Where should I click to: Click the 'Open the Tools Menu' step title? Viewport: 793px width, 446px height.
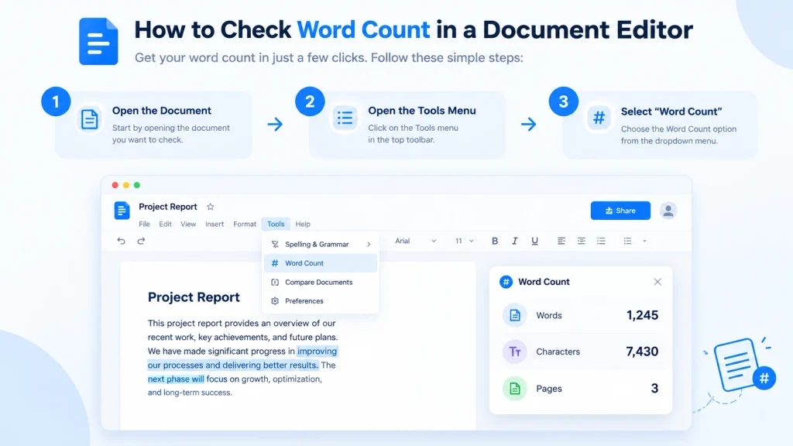point(422,110)
